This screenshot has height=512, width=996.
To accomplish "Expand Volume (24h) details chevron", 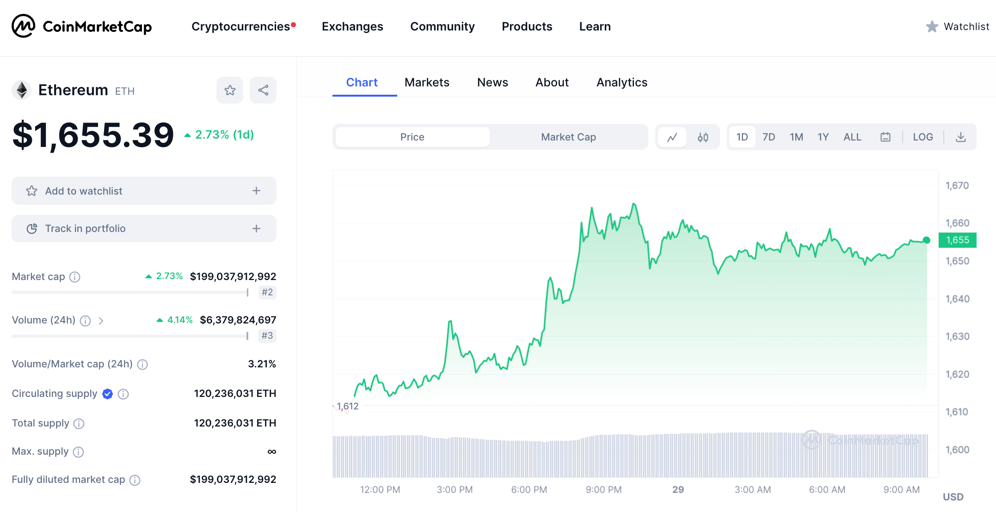I will 101,321.
